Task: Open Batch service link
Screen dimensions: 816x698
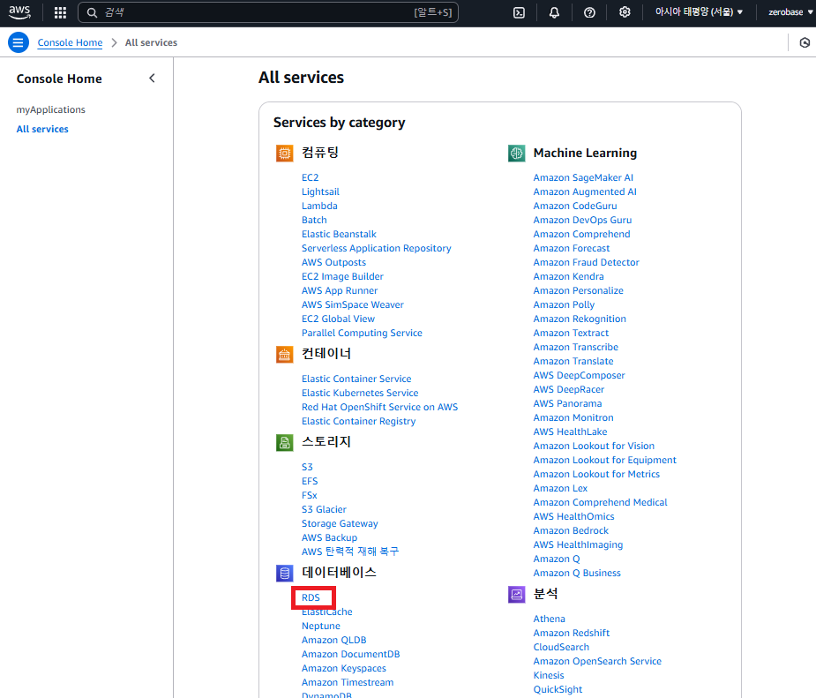Action: click(314, 220)
